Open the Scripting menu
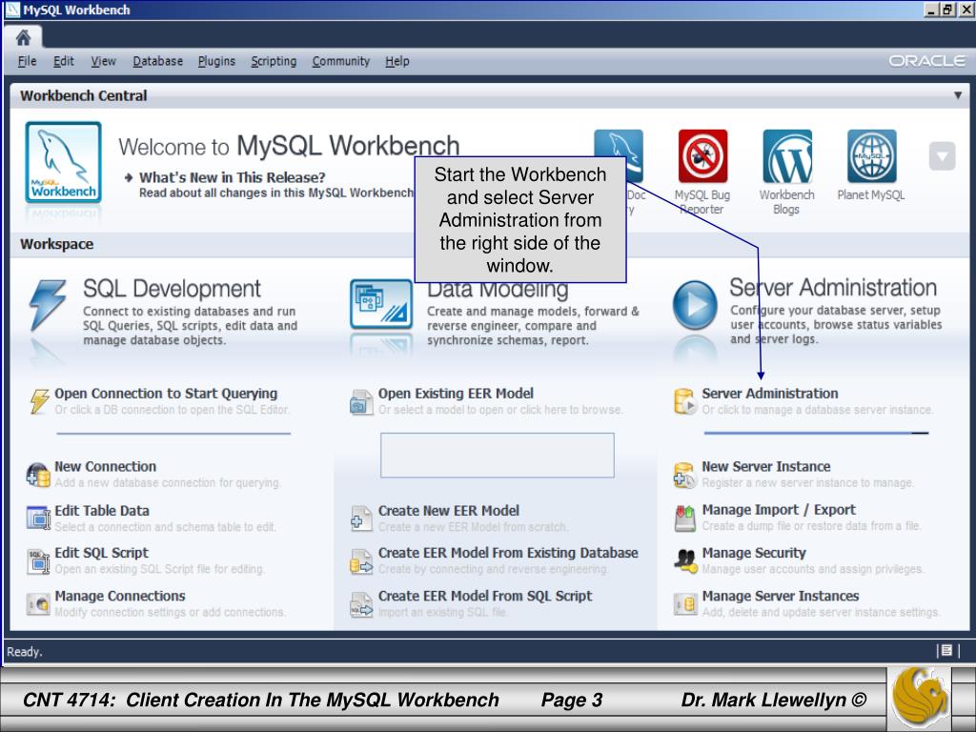Viewport: 976px width, 732px height. tap(274, 61)
